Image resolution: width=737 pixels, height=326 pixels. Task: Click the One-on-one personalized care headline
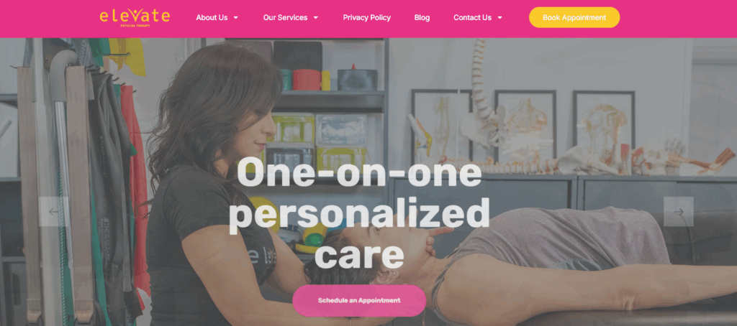pyautogui.click(x=359, y=213)
